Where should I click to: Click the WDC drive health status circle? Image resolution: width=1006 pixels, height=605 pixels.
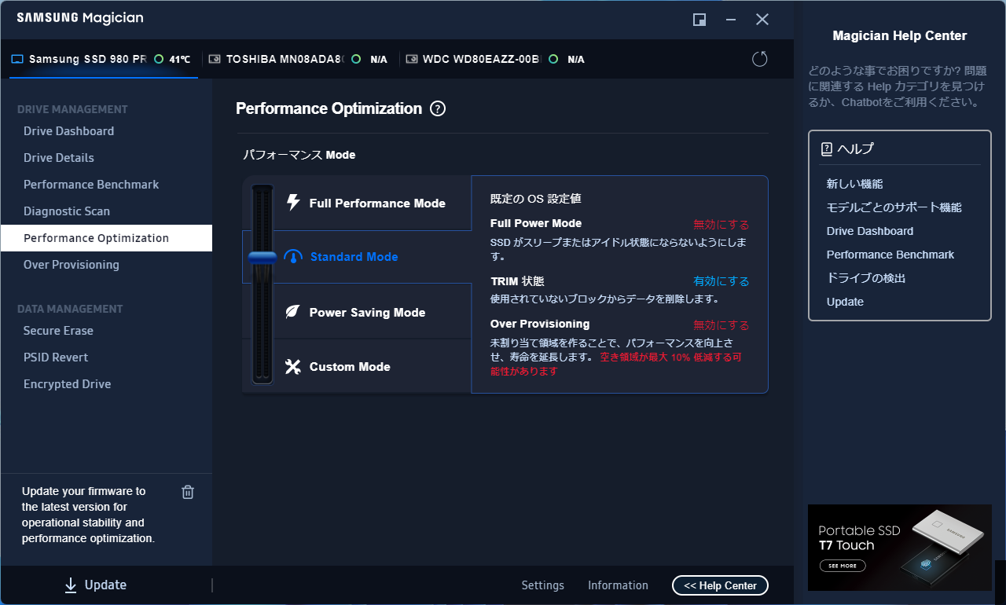pos(553,59)
